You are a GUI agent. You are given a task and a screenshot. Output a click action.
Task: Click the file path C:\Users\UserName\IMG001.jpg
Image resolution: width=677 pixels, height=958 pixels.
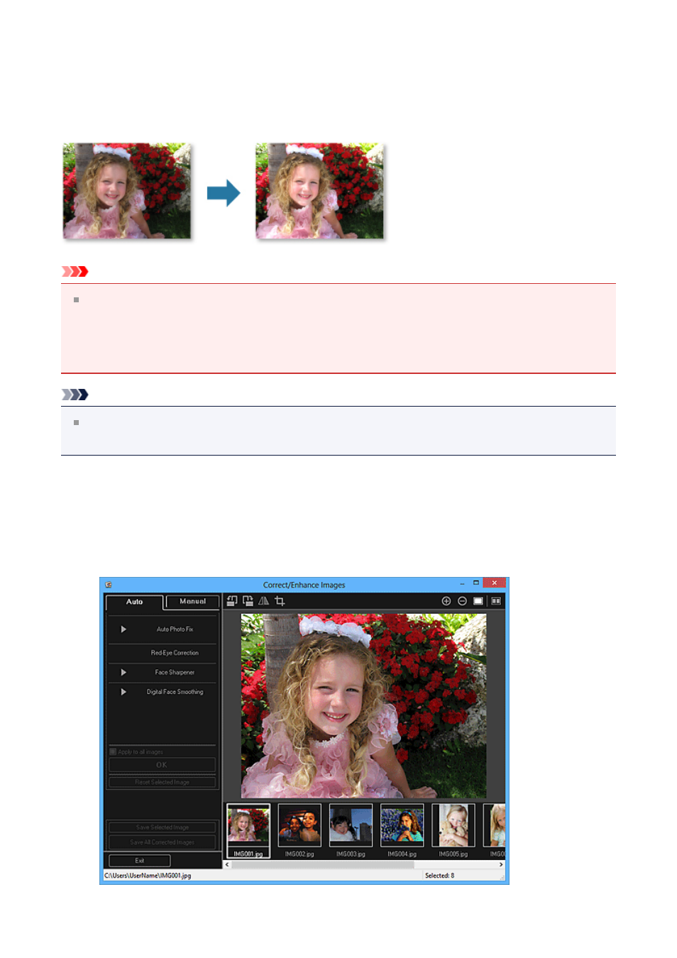point(148,876)
